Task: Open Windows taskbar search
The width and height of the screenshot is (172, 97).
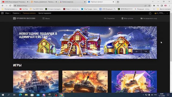Action: tap(9, 95)
